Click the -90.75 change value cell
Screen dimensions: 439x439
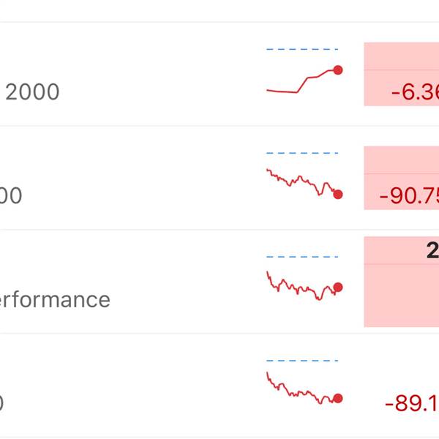tap(402, 192)
